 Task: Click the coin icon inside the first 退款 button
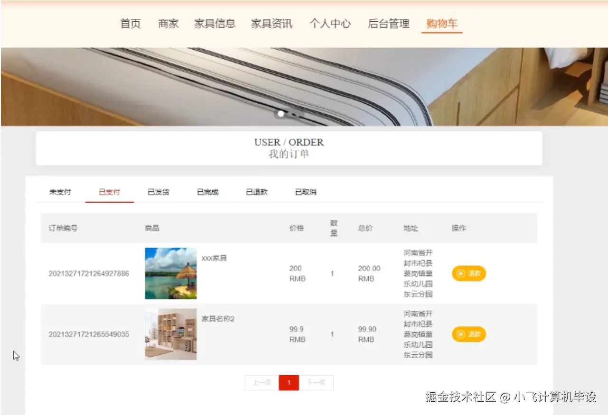(x=460, y=273)
